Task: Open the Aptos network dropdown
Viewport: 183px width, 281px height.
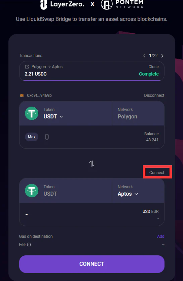Action: (x=127, y=194)
